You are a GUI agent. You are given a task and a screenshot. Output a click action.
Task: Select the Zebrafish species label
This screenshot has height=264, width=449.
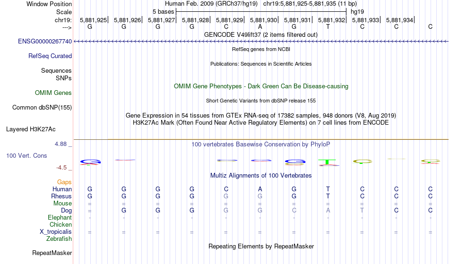[x=59, y=239]
